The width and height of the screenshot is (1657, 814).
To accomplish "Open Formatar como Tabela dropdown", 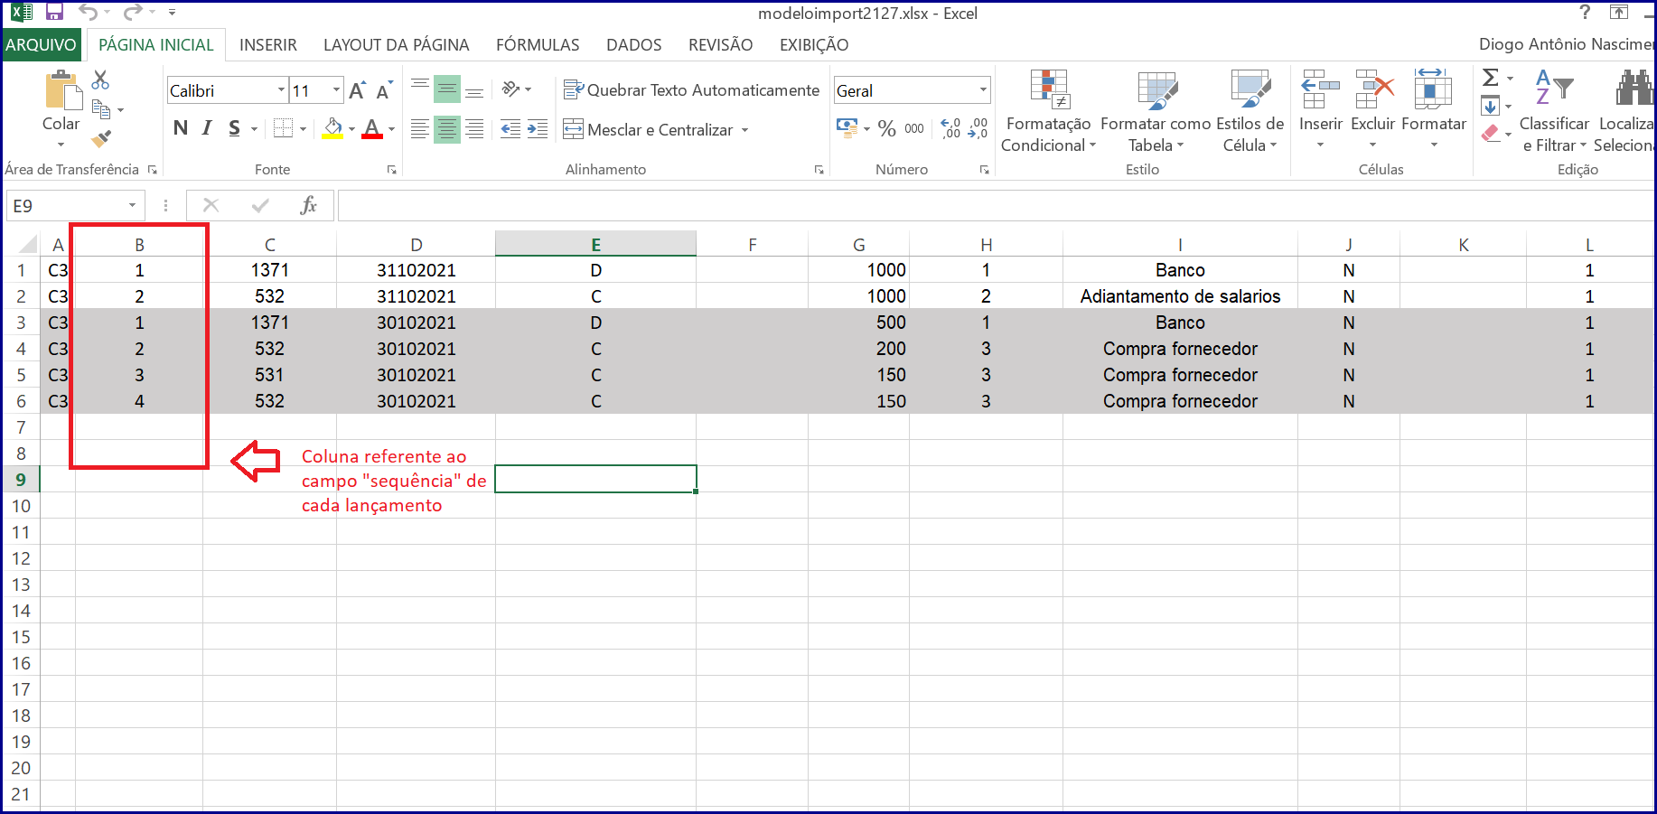I will tap(1156, 112).
